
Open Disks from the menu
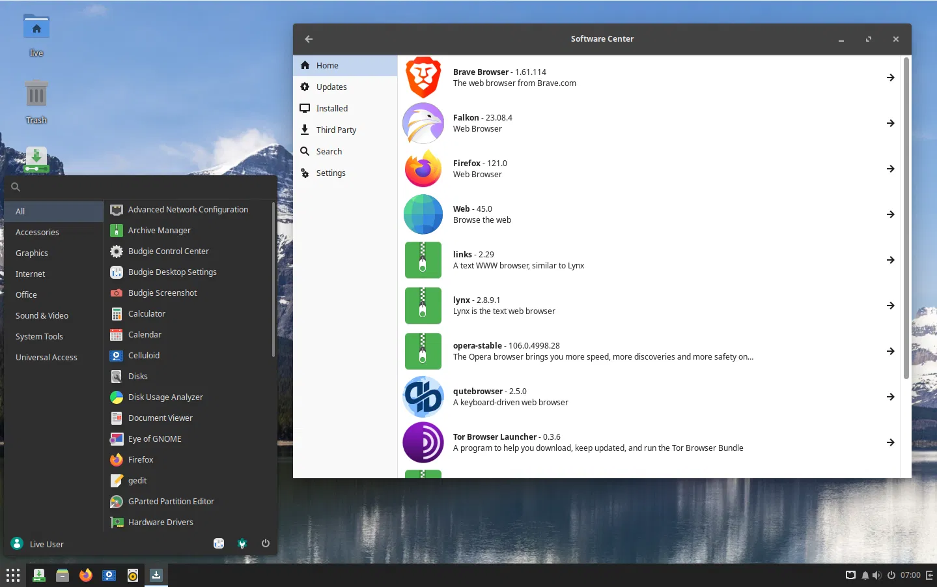point(188,376)
